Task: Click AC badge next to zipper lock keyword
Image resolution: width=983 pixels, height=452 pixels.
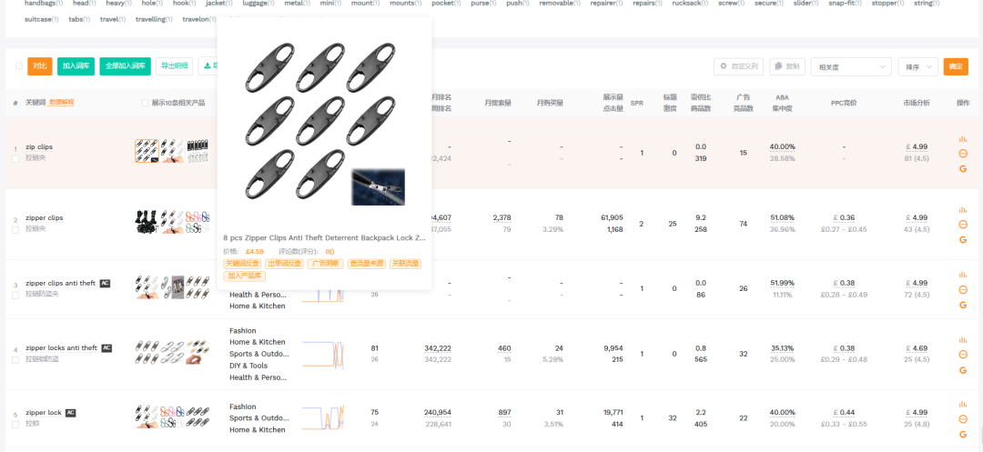Action: coord(71,413)
